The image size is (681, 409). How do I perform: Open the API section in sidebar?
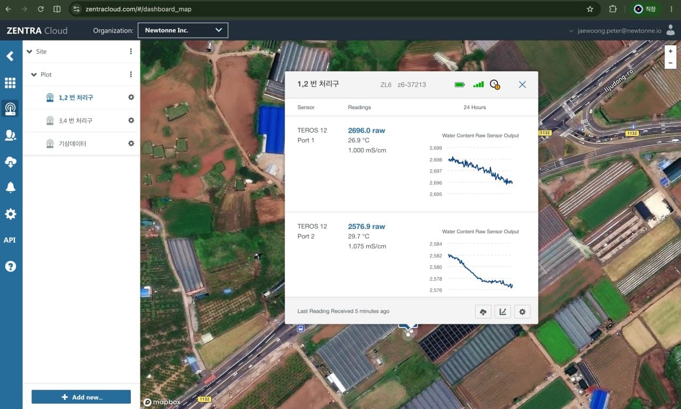pyautogui.click(x=10, y=240)
